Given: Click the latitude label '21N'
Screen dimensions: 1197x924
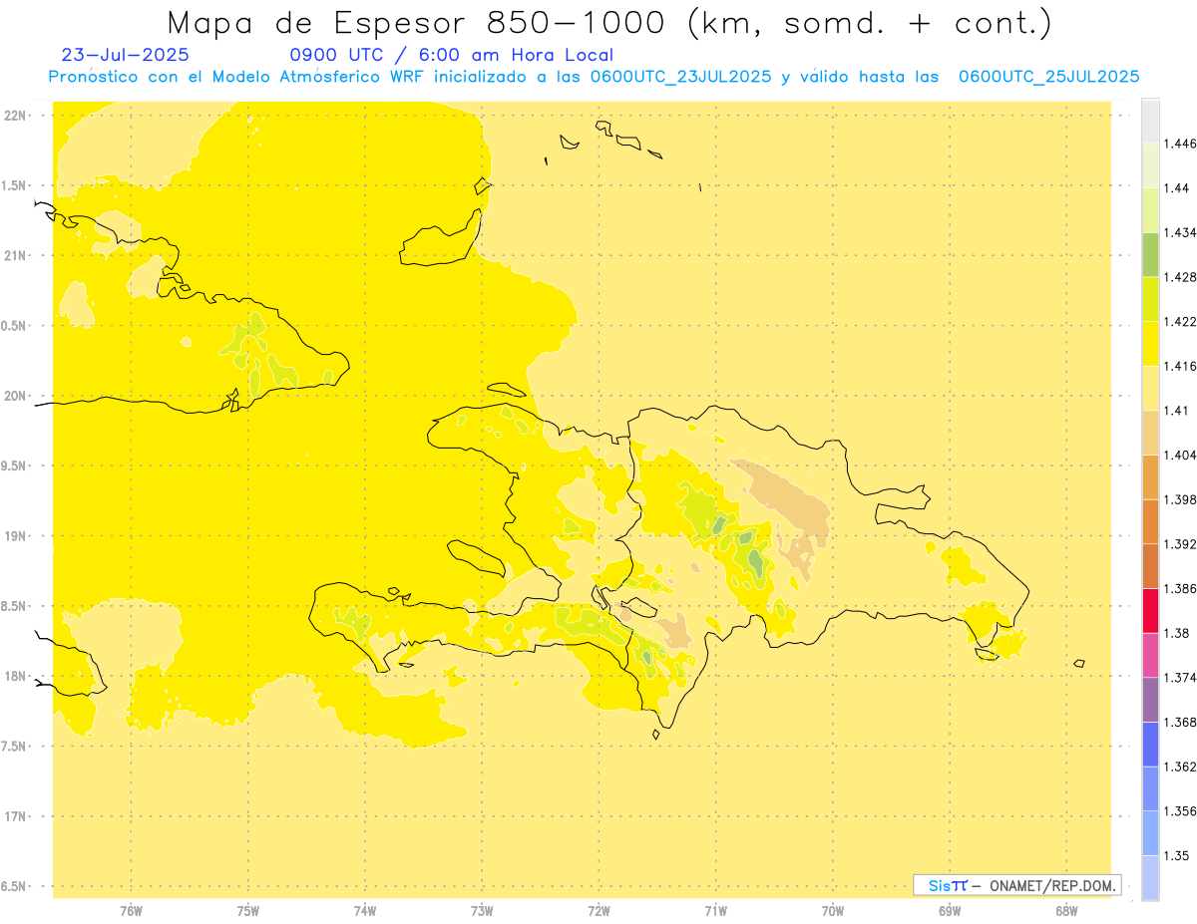Looking at the screenshot, I should click(15, 255).
